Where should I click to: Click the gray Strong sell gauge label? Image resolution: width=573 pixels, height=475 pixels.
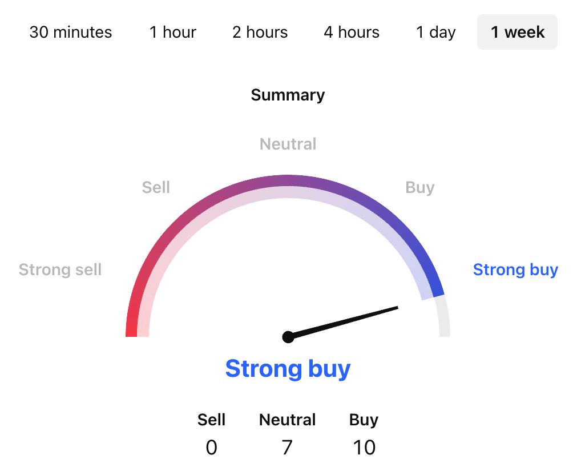coord(60,269)
